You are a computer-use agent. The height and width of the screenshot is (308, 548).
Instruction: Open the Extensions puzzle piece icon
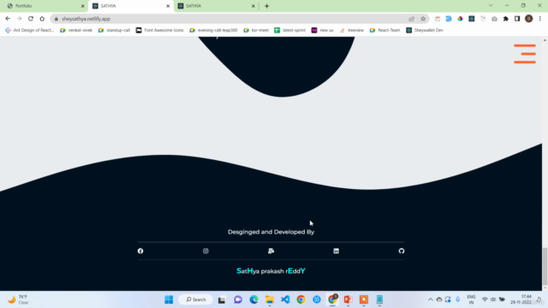pos(506,19)
